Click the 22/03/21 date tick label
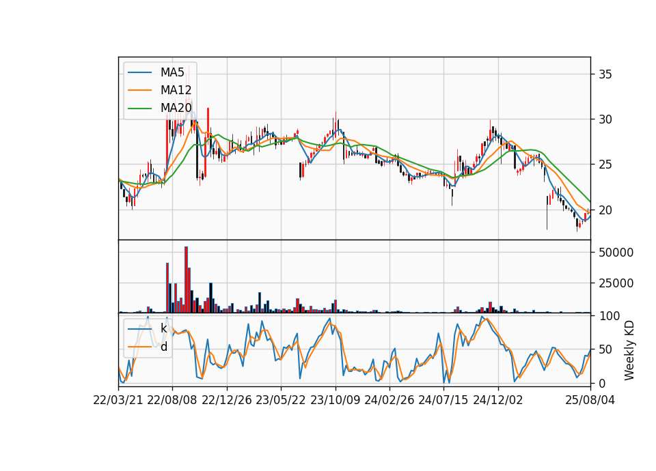The image size is (656, 471). [x=118, y=400]
